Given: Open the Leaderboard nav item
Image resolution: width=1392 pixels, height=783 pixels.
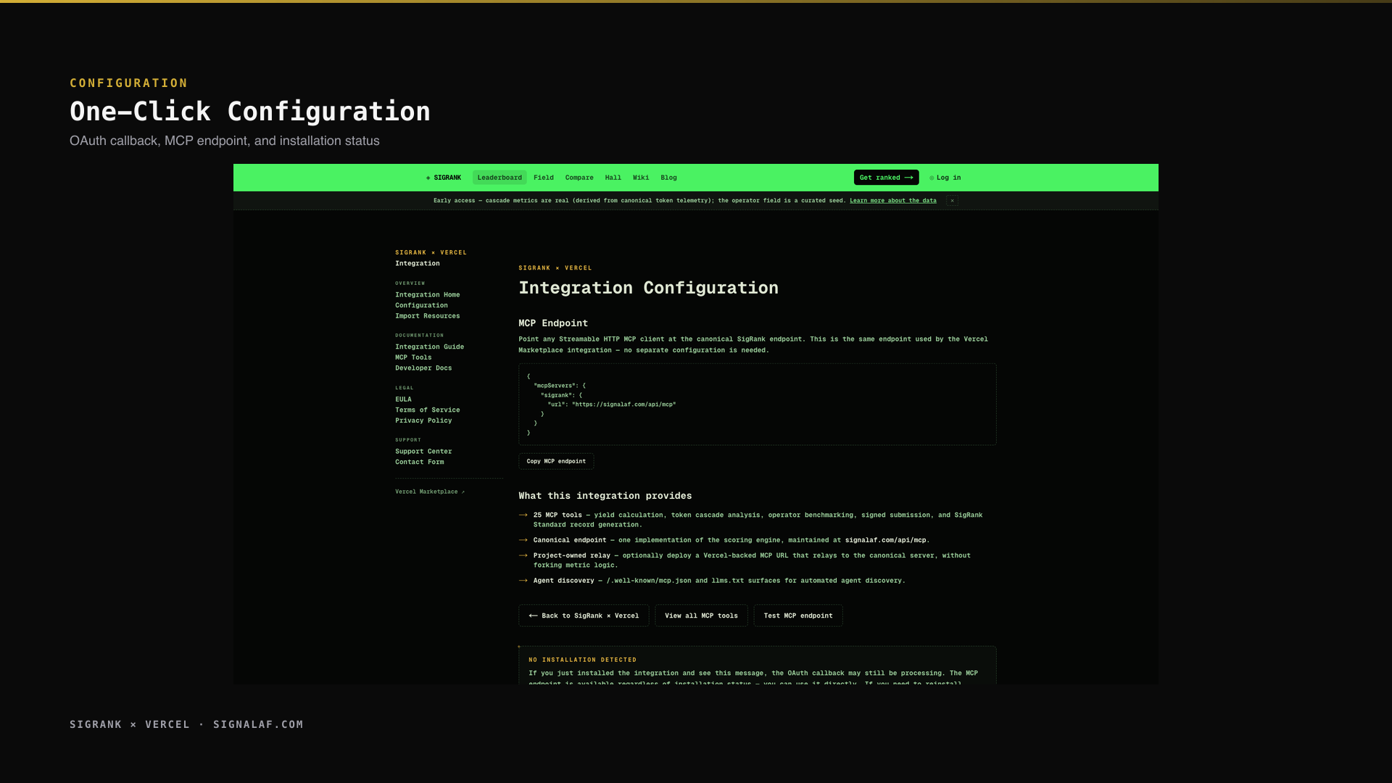Looking at the screenshot, I should pyautogui.click(x=500, y=178).
